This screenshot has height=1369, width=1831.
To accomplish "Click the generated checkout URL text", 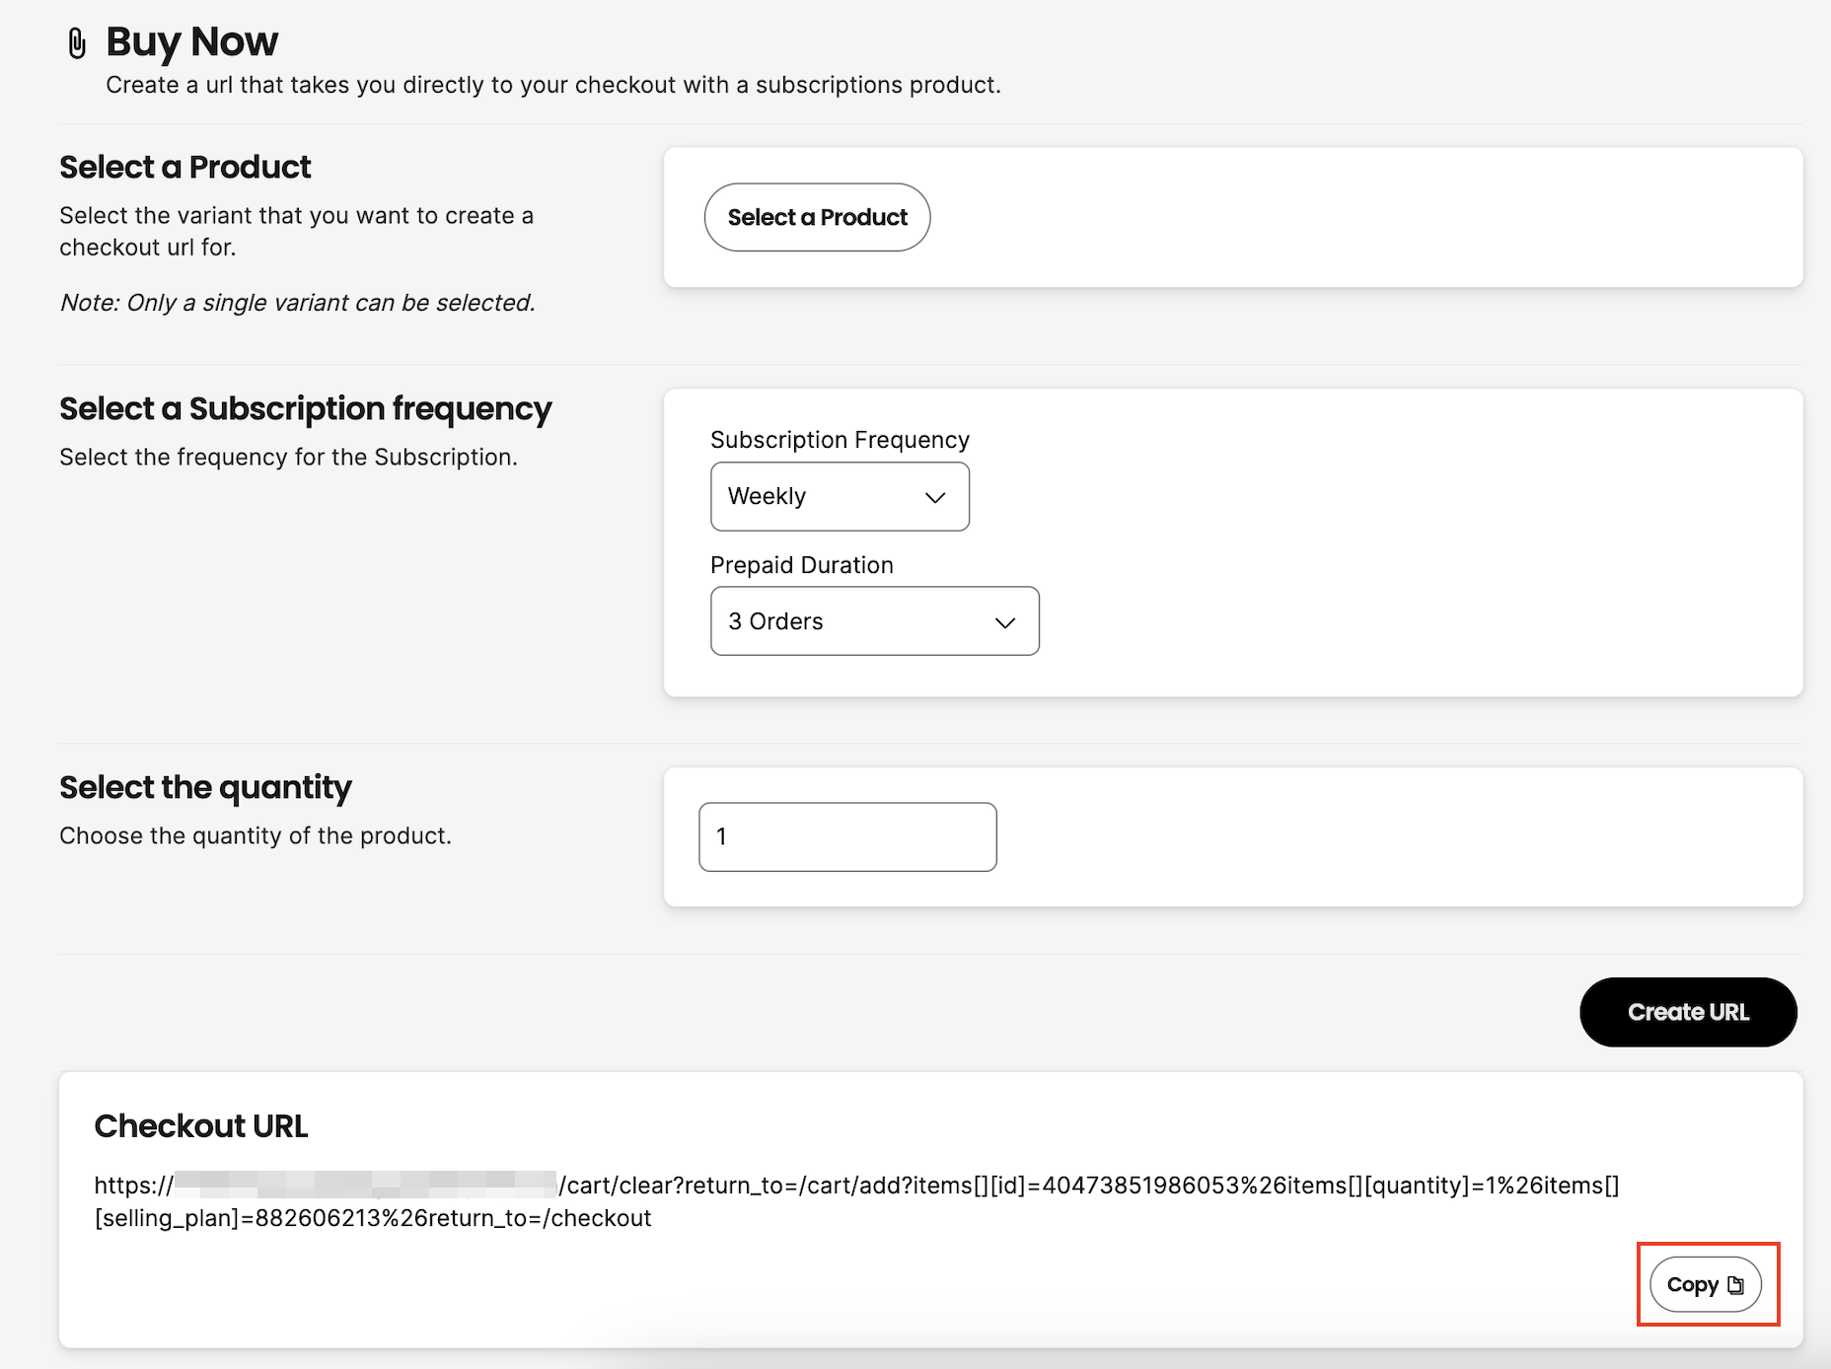I will [x=856, y=1201].
